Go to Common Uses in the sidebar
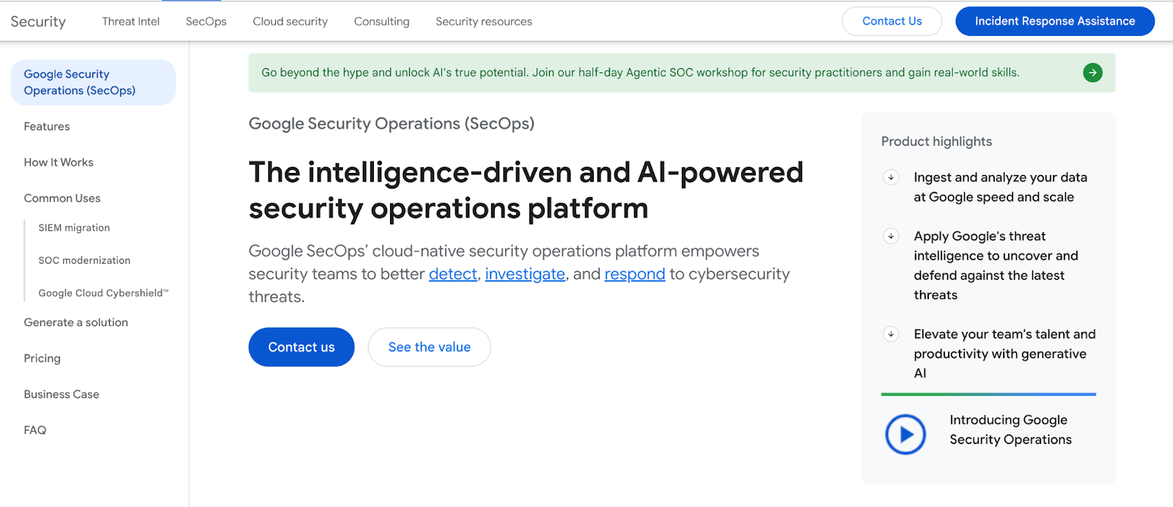1173x507 pixels. tap(62, 198)
